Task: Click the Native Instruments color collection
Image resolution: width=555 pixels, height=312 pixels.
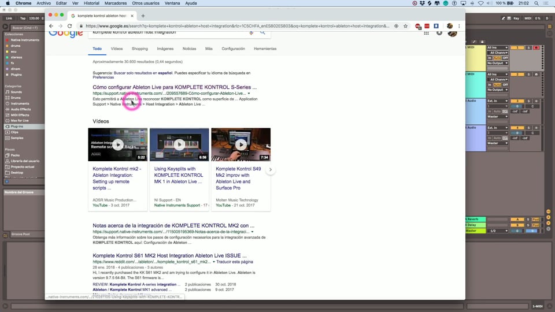Action: tap(23, 40)
